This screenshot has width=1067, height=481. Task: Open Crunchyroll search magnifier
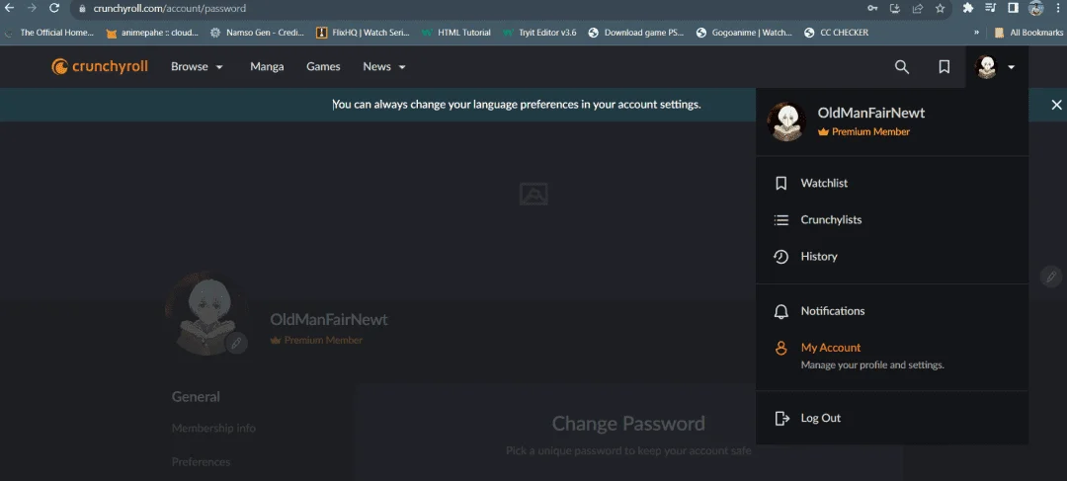click(x=902, y=67)
